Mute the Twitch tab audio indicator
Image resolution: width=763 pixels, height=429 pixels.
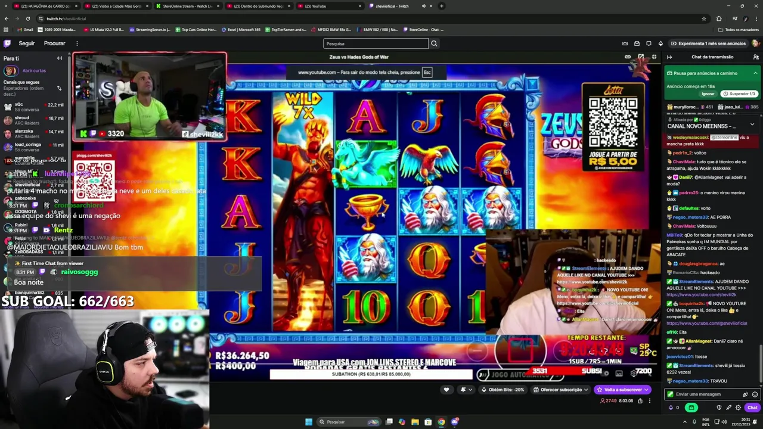pos(424,6)
